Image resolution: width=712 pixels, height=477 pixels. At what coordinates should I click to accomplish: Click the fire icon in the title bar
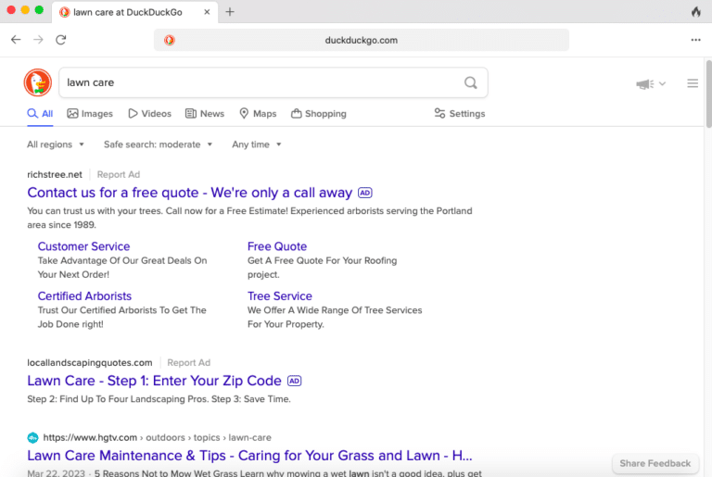pos(695,11)
